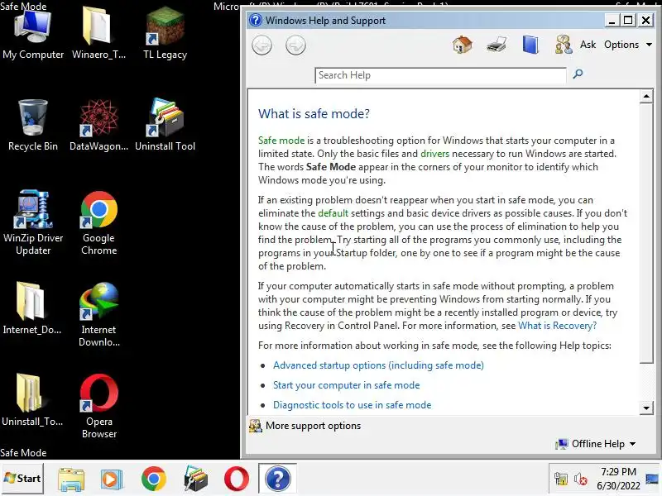
Task: Select the Uninstall_To... folder on desktop
Action: click(x=32, y=400)
